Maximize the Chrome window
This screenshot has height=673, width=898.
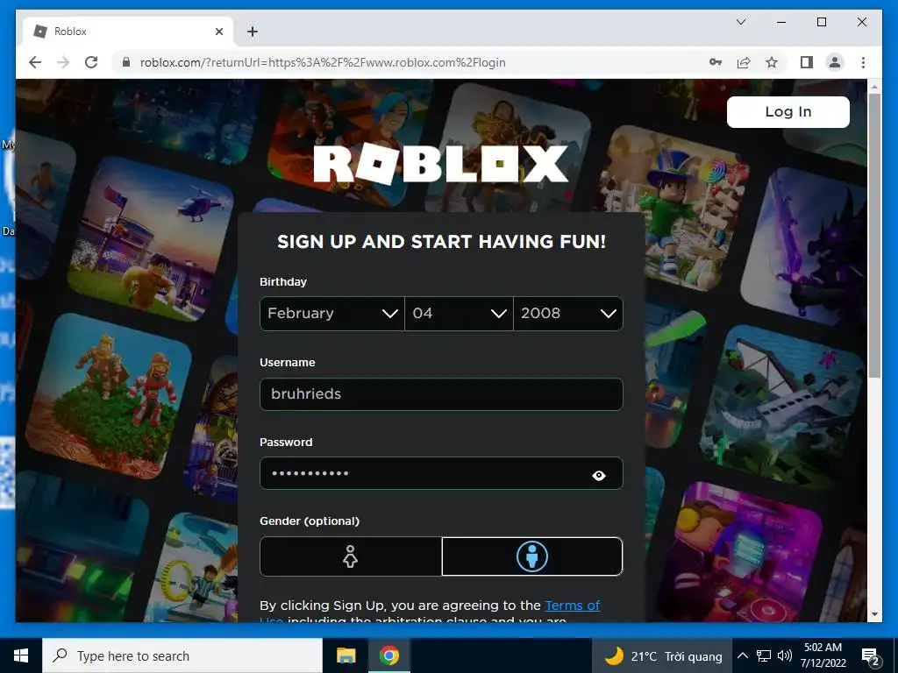821,22
